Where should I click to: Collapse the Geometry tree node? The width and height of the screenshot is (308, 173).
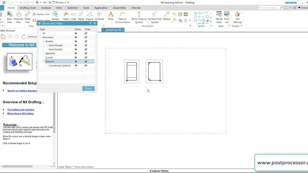click(40, 37)
